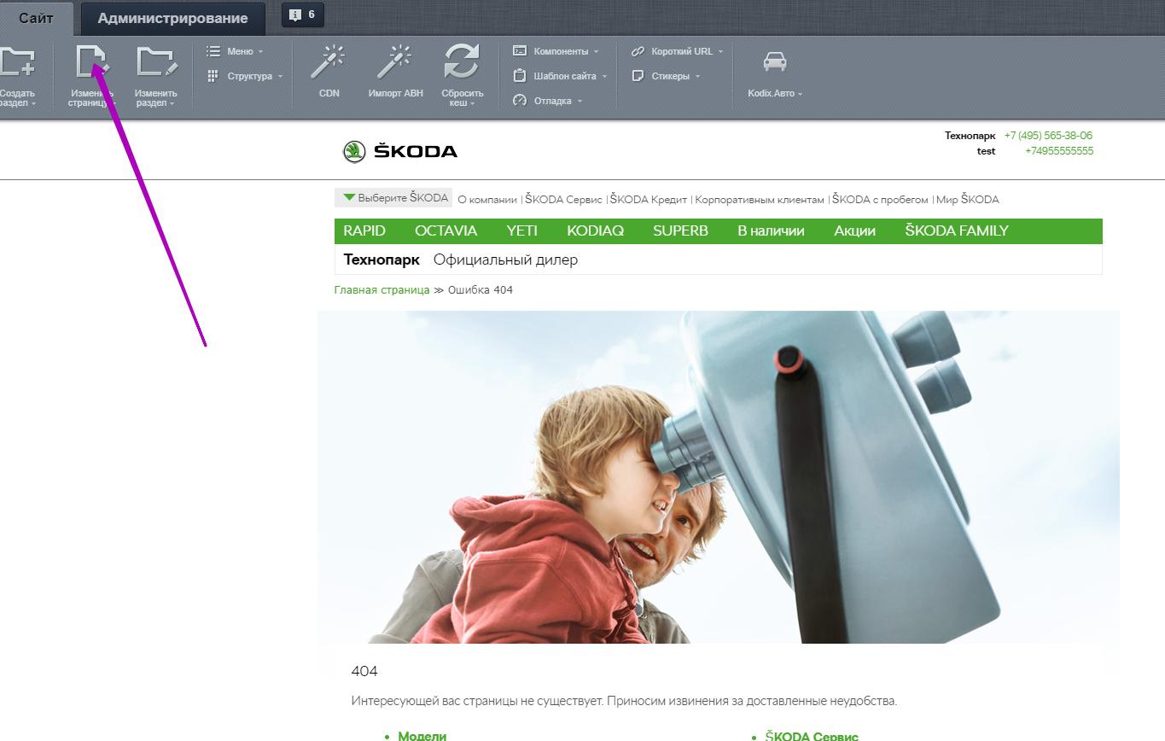
Task: Expand the Структура dropdown arrow
Action: 280,77
